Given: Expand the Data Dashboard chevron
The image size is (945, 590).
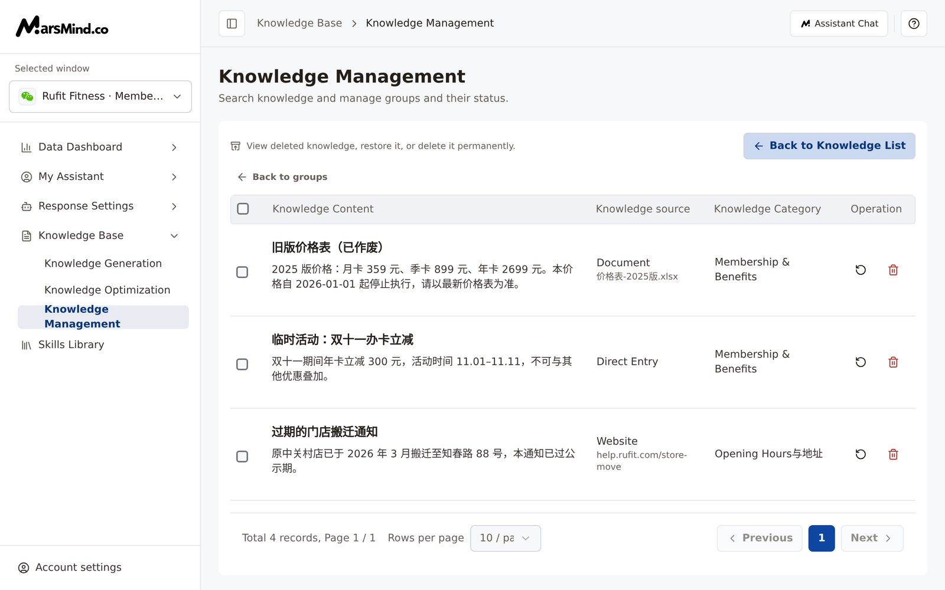Looking at the screenshot, I should pos(174,147).
